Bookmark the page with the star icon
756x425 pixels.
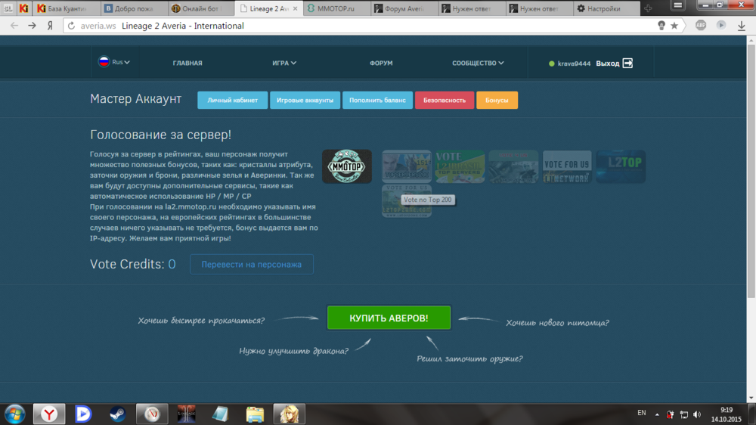click(674, 25)
